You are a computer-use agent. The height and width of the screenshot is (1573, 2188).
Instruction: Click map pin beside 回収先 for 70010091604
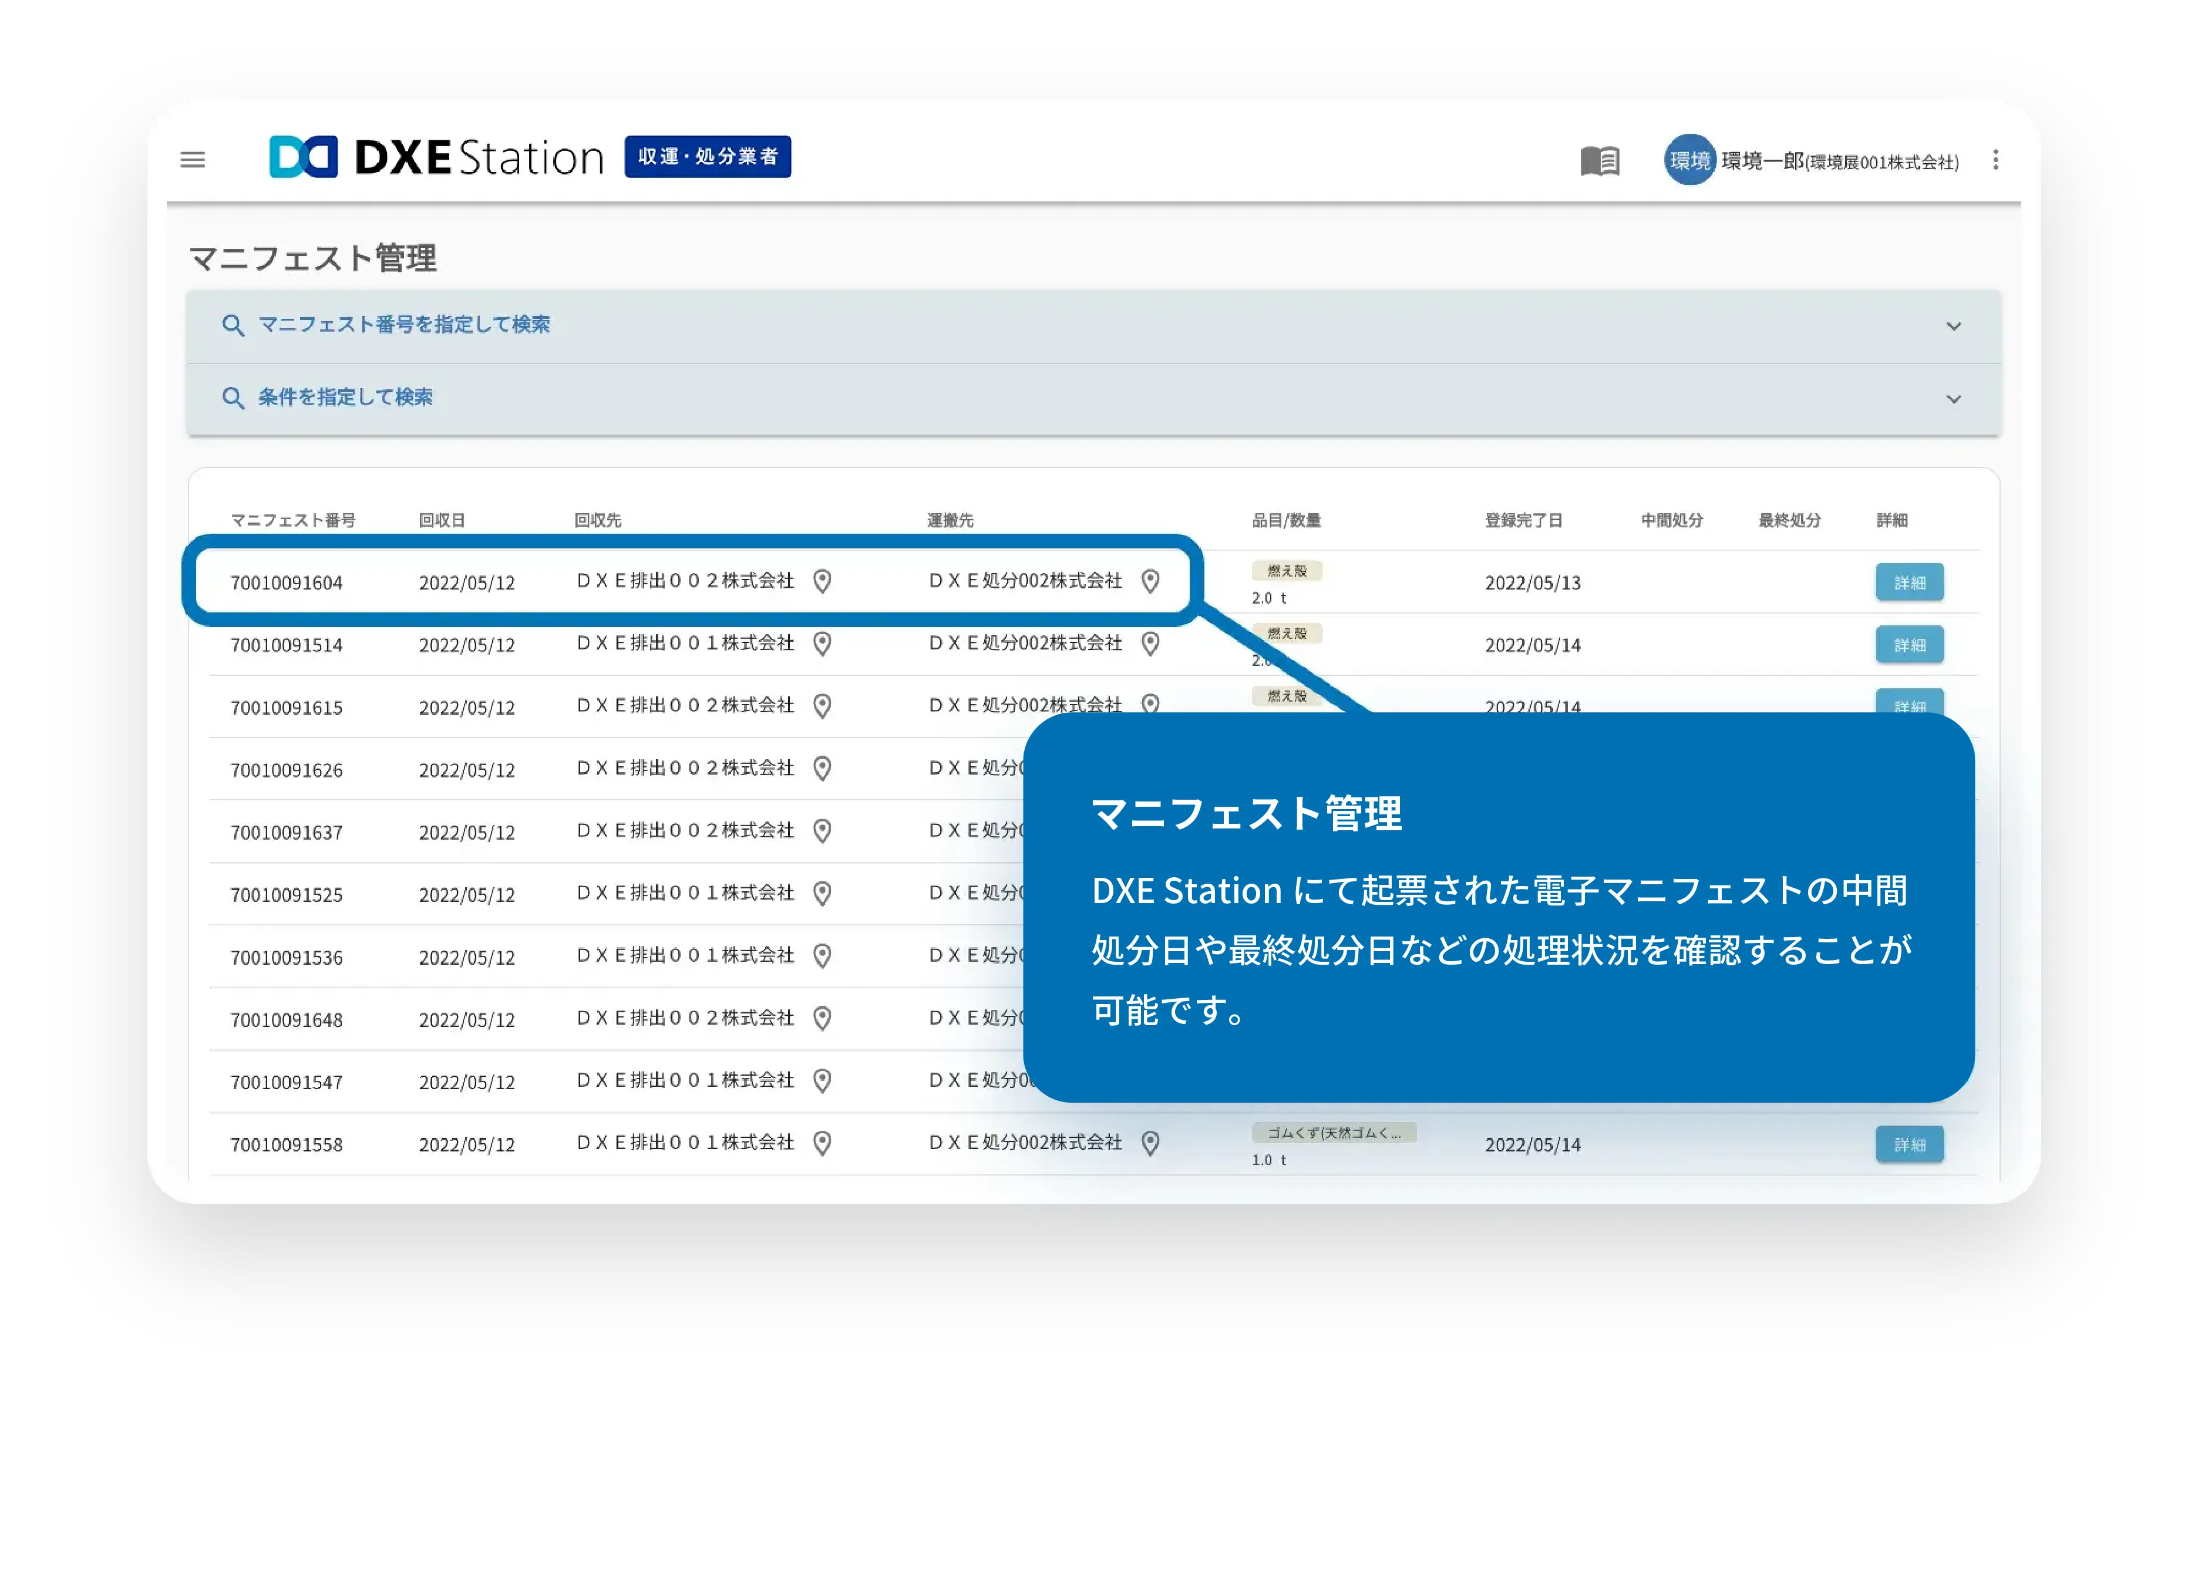coord(822,581)
